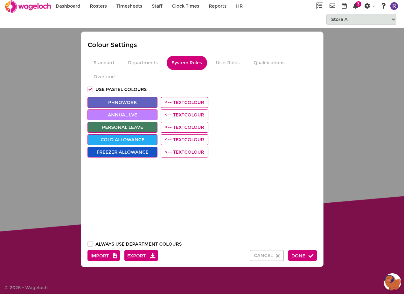
Task: Open the Clock Times menu
Action: pyautogui.click(x=185, y=6)
